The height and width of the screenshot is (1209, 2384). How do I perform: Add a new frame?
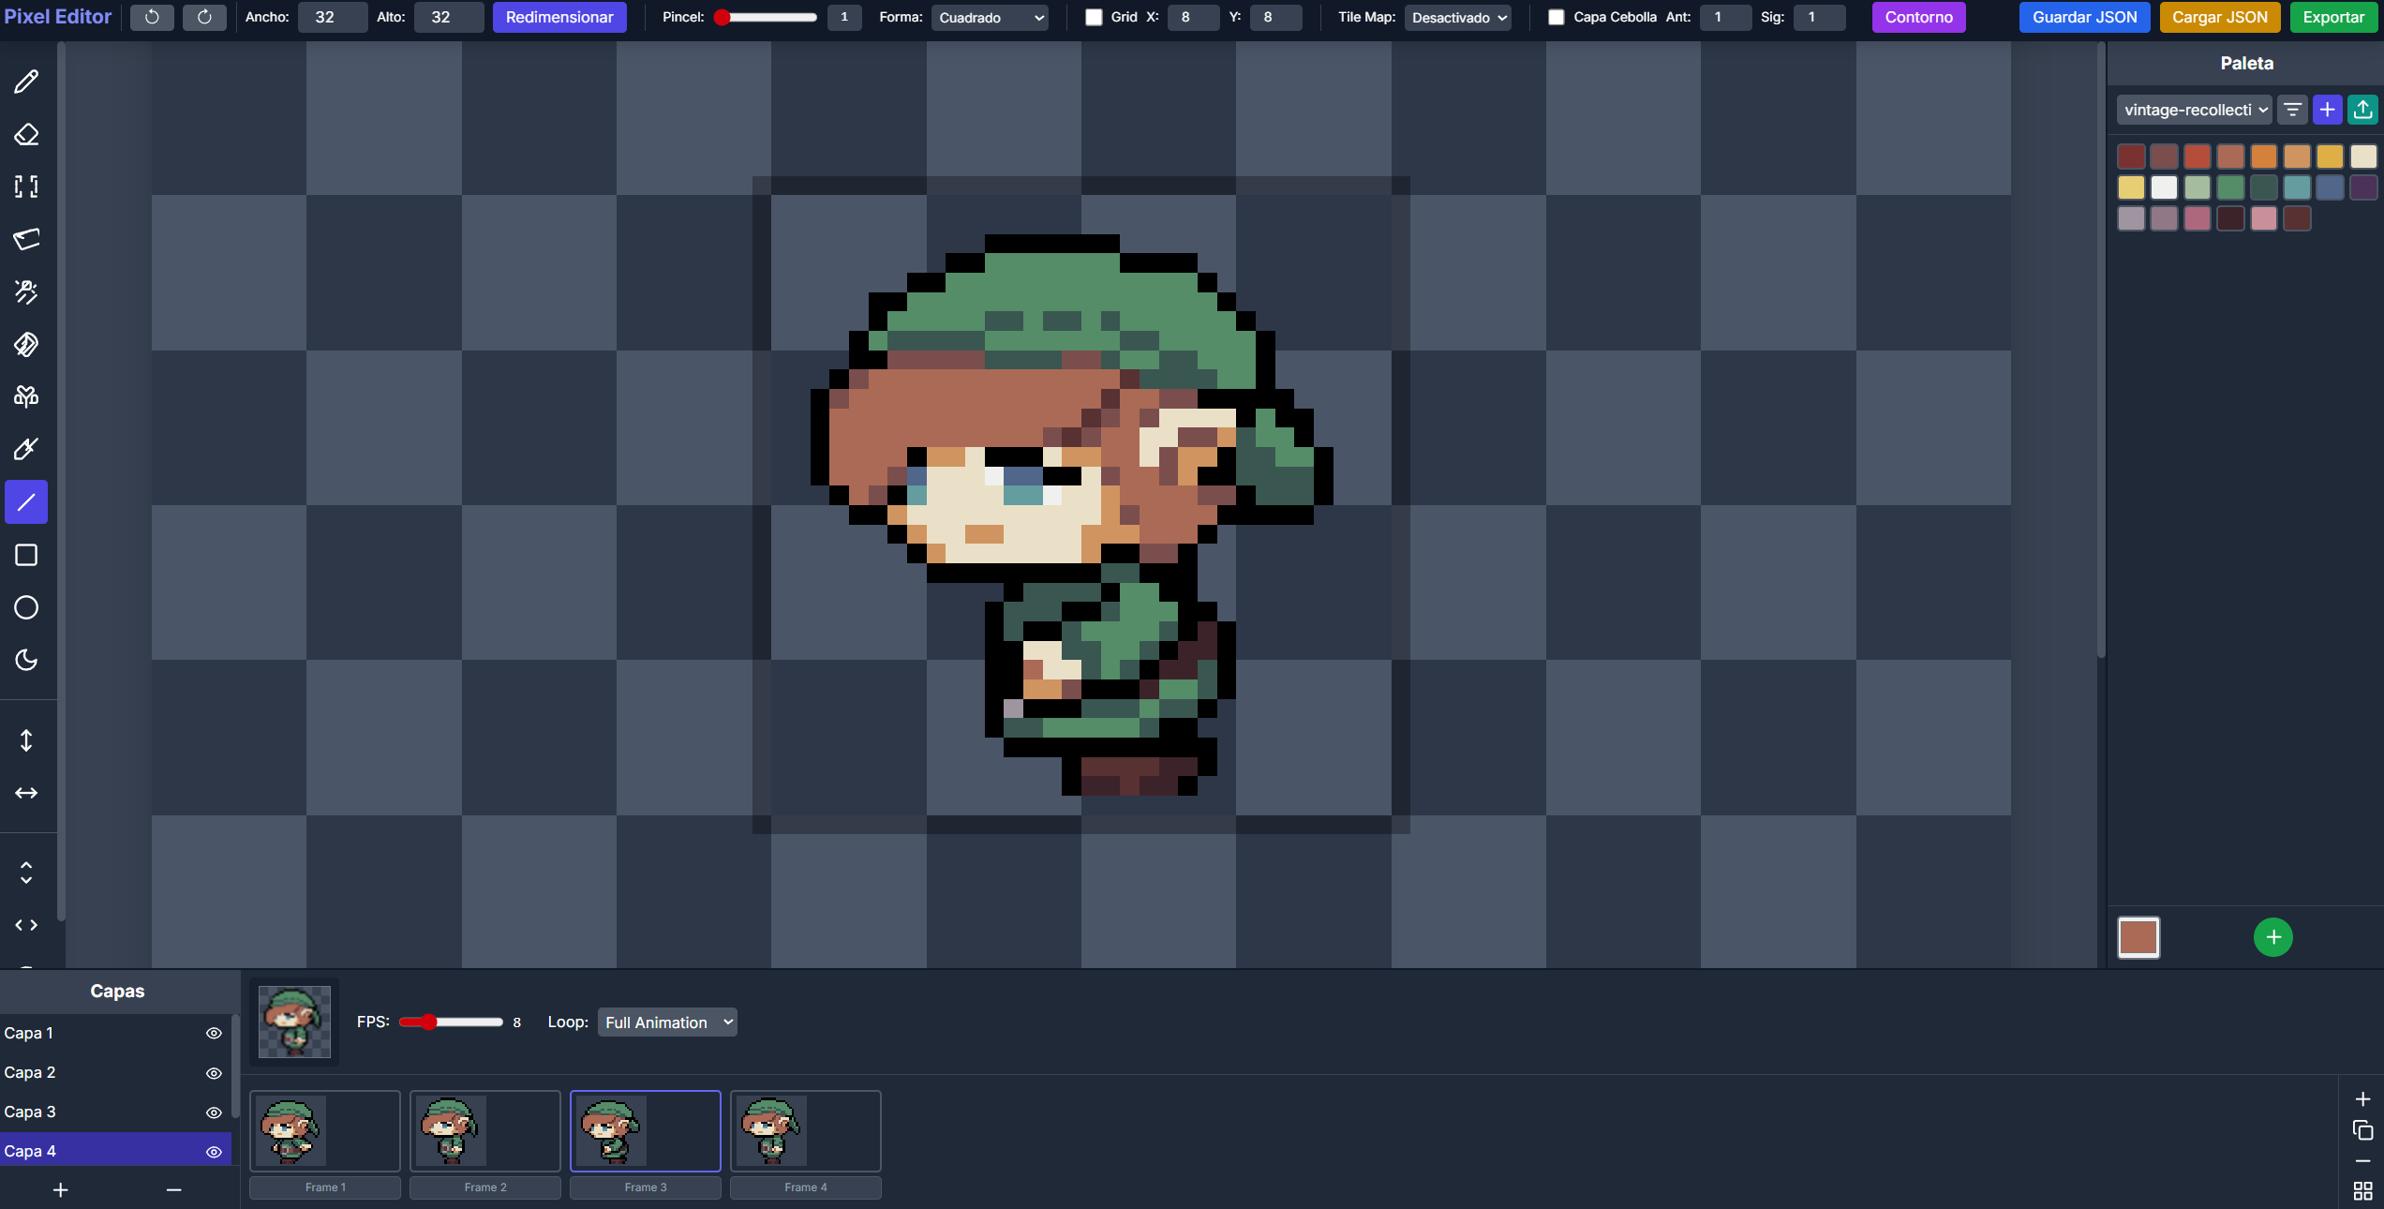pyautogui.click(x=2362, y=1099)
